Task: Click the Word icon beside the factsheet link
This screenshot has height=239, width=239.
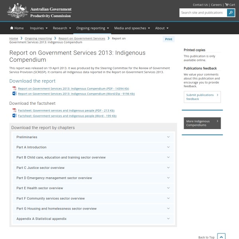Action: point(14,116)
